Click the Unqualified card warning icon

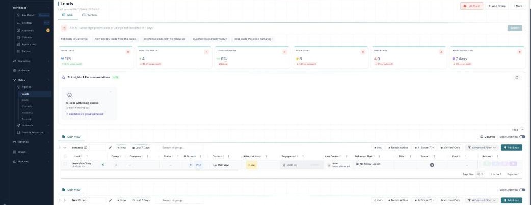point(441,52)
